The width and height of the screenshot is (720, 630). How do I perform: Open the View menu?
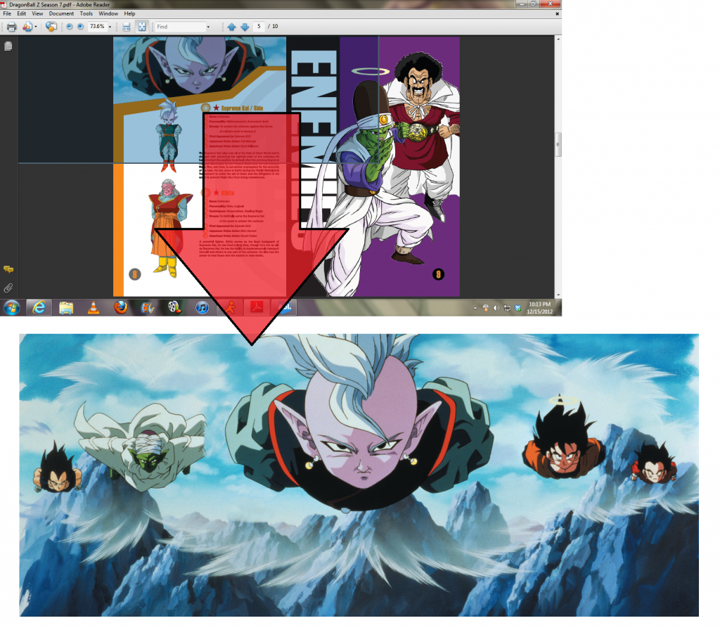(x=37, y=14)
